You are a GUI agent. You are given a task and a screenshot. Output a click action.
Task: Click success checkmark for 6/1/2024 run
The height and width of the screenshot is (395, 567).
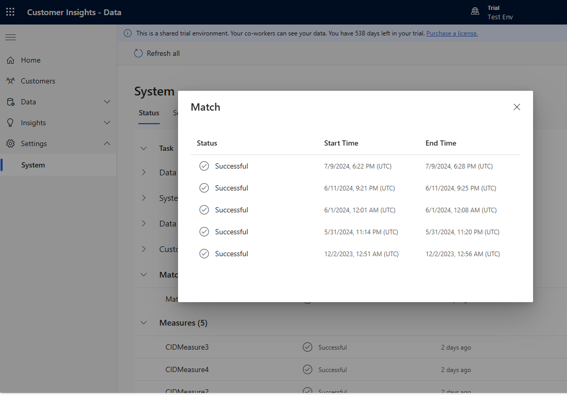pos(204,210)
